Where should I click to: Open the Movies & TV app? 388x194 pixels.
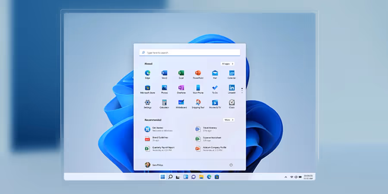tap(215, 104)
